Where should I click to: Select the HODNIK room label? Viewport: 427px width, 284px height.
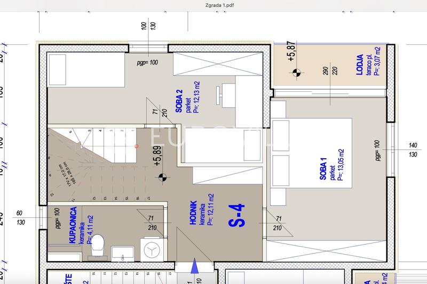click(193, 213)
